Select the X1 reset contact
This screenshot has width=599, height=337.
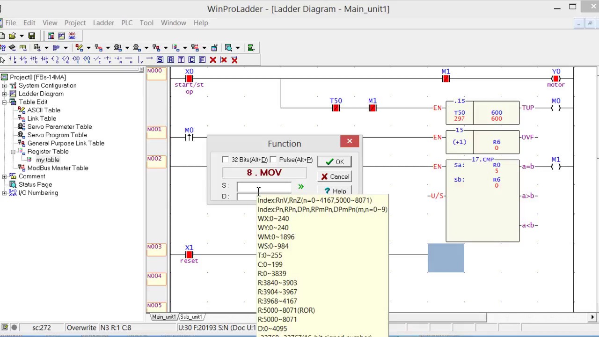click(x=189, y=255)
